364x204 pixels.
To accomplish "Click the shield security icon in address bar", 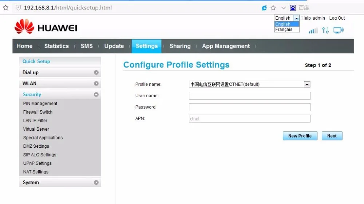I will [x=18, y=8].
